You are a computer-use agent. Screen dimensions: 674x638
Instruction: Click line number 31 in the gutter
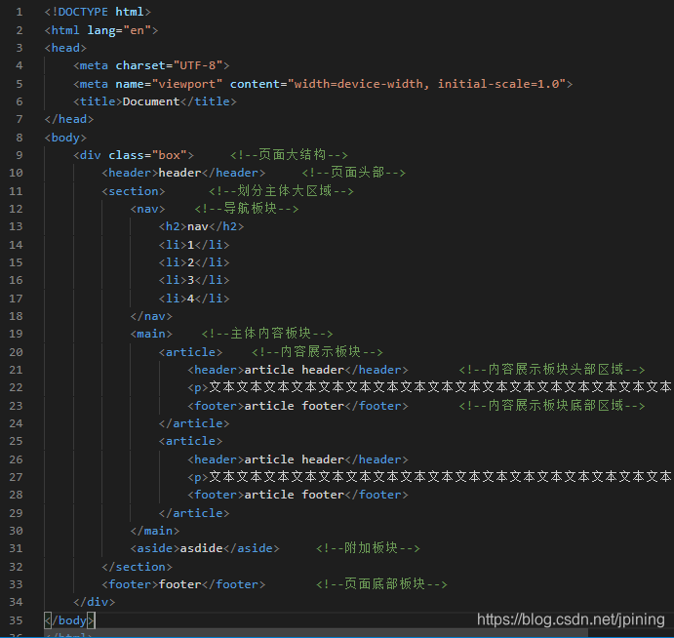point(16,548)
